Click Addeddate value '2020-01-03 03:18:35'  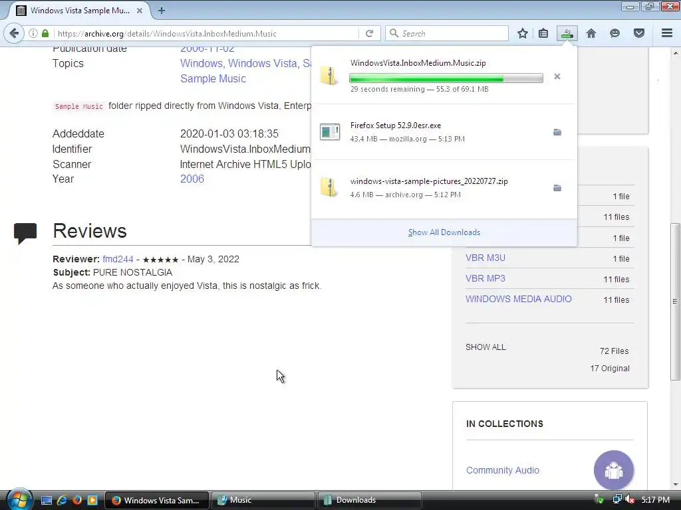point(229,134)
